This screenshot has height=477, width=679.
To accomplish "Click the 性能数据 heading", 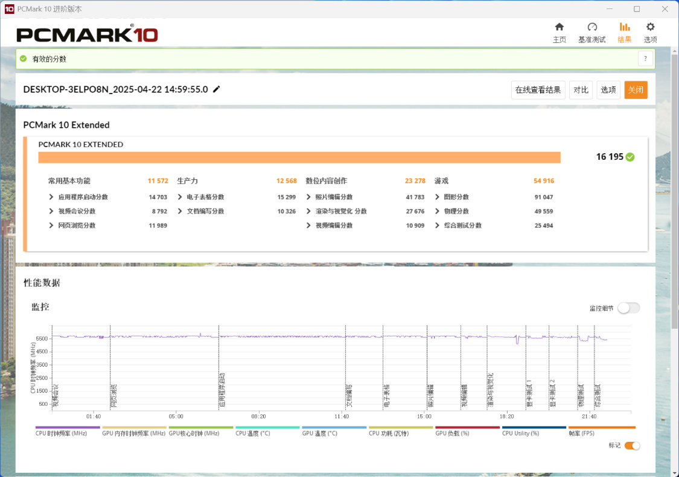I will [x=42, y=283].
